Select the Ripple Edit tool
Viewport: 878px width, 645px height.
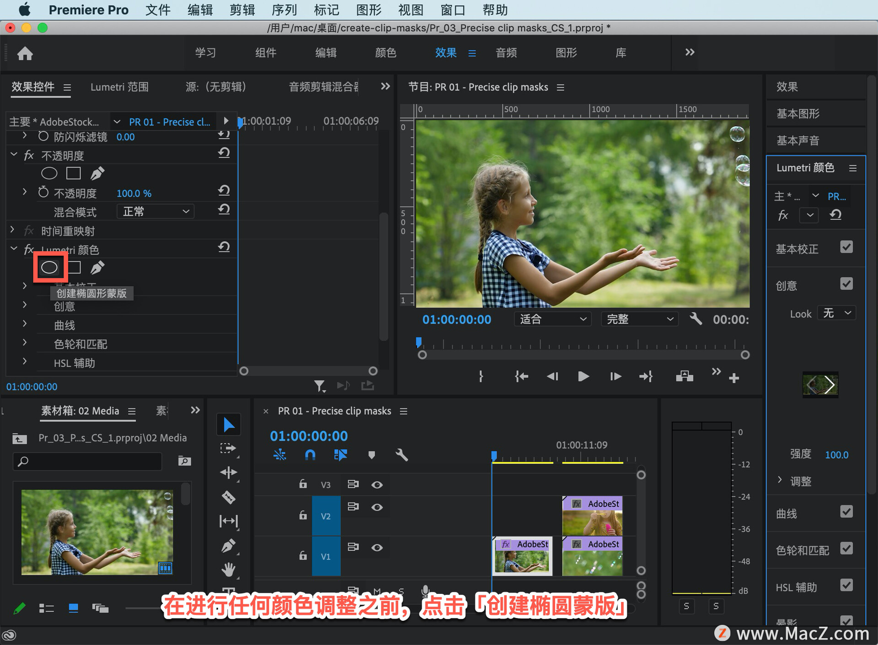point(229,473)
